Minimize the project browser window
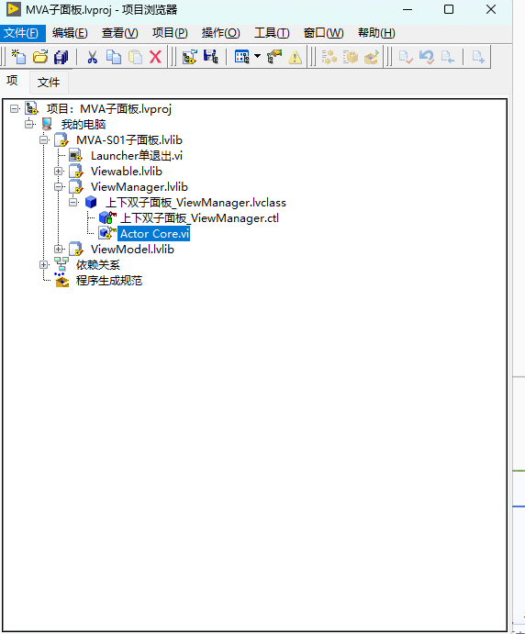This screenshot has width=525, height=634. click(x=408, y=9)
